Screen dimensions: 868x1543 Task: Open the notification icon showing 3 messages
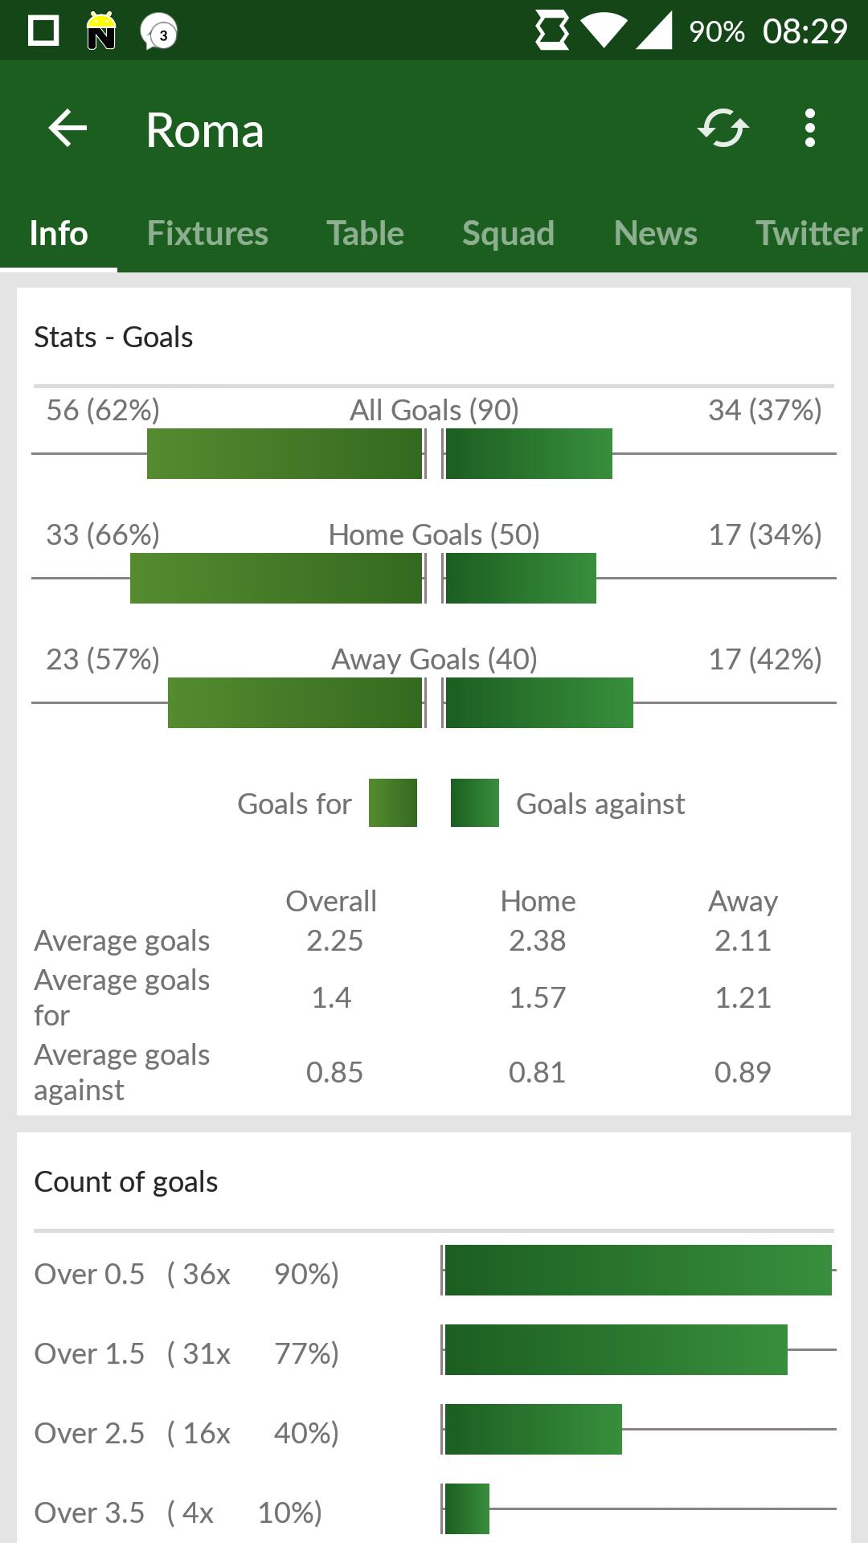(158, 31)
